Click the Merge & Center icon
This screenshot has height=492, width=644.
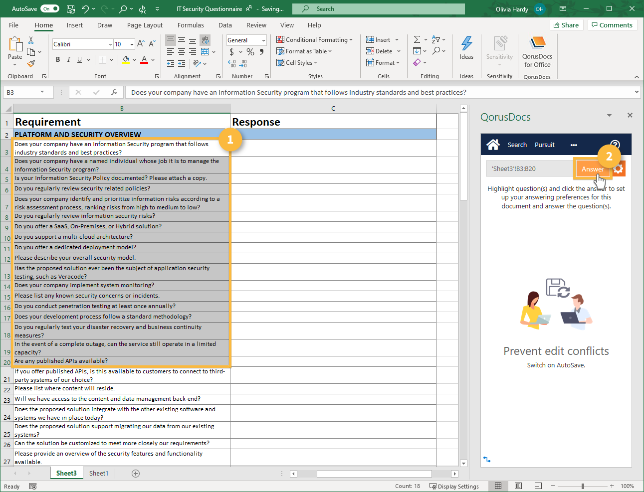pyautogui.click(x=205, y=51)
